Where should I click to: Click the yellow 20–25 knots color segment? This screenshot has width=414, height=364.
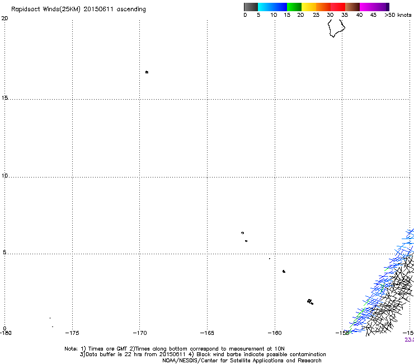pyautogui.click(x=309, y=7)
